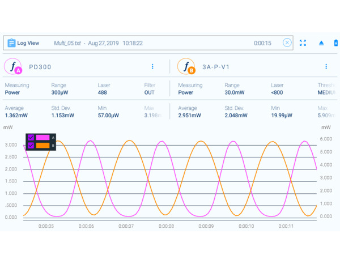Click the Log View tab label

(x=28, y=43)
